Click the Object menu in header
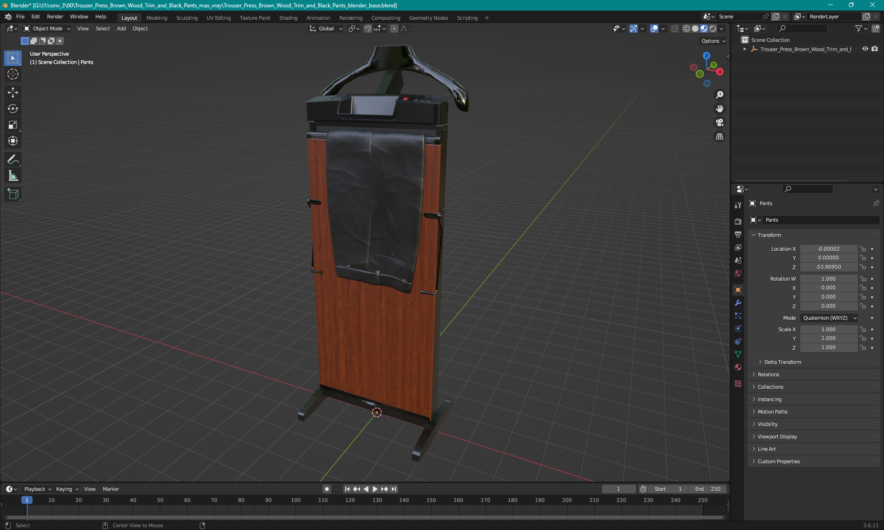 140,29
